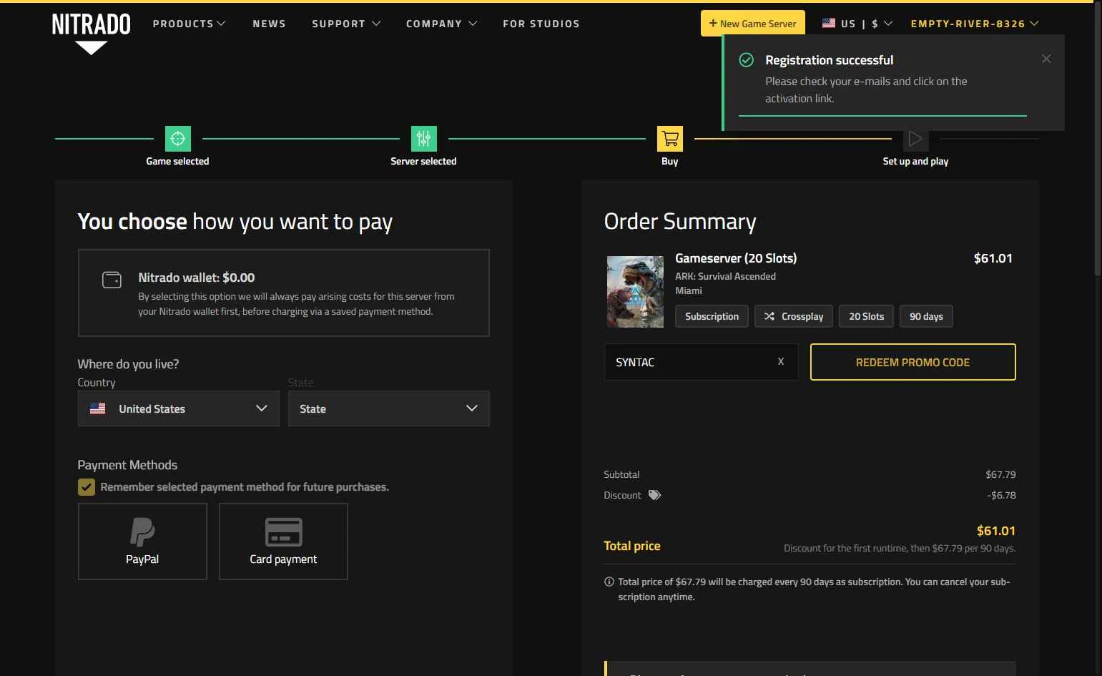
Task: Clear the SYNTAC promo code with X
Action: point(781,361)
